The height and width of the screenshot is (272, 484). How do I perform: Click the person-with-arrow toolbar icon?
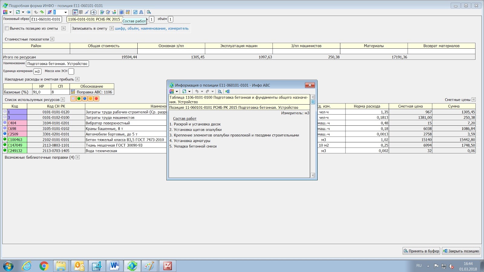(x=114, y=12)
